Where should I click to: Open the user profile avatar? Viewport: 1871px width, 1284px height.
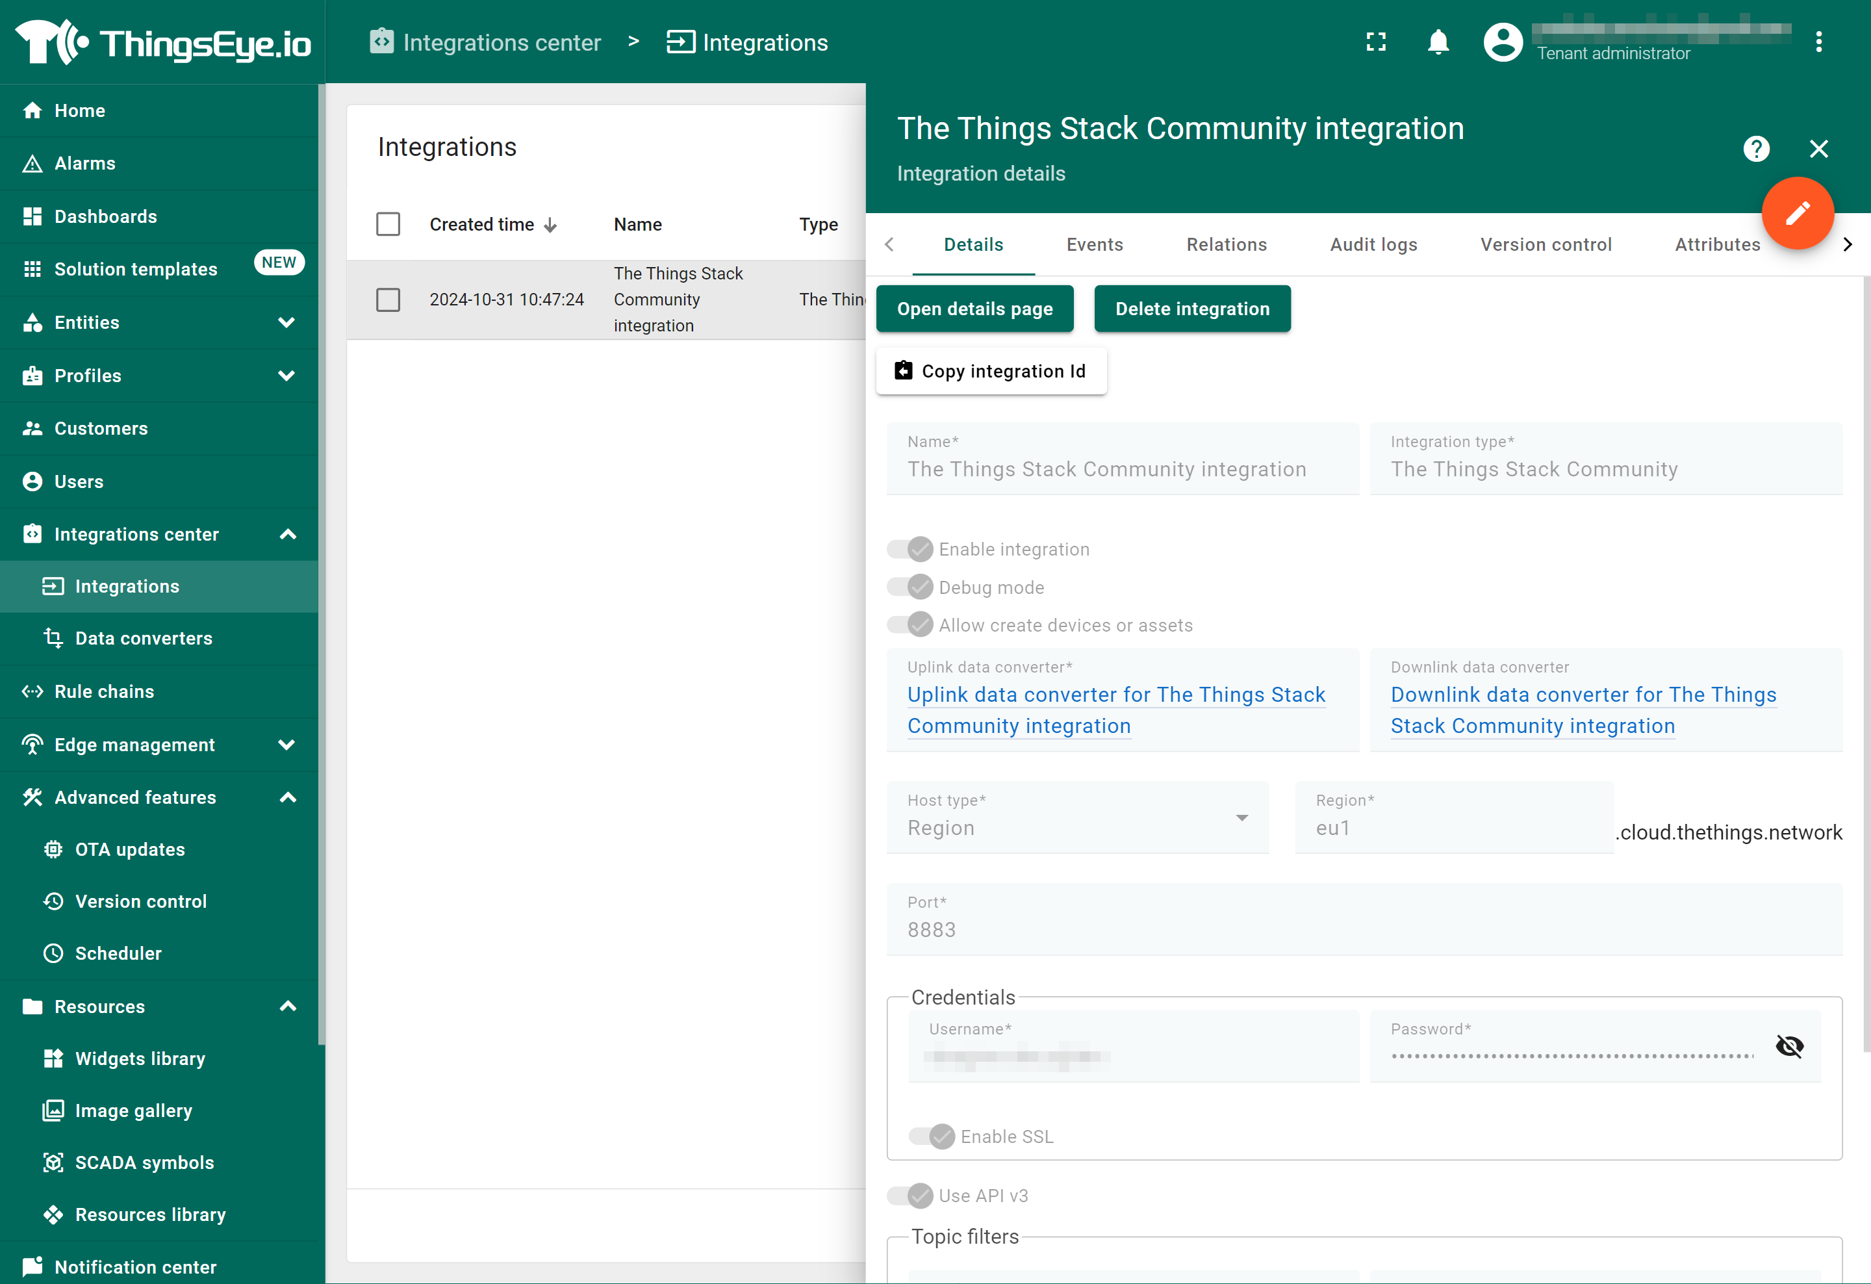1503,42
